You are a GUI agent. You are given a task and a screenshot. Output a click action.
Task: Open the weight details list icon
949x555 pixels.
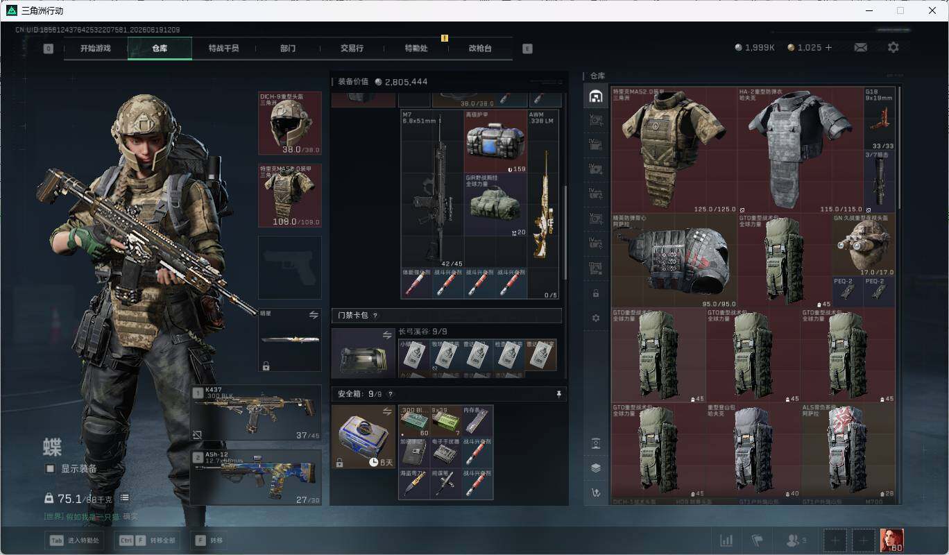coord(124,498)
